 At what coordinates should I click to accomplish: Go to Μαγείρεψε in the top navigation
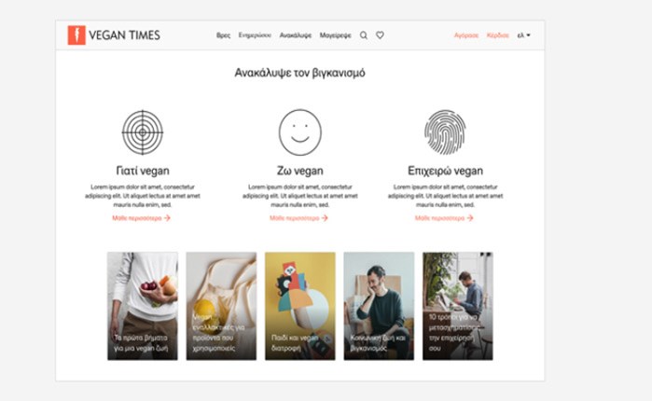335,35
